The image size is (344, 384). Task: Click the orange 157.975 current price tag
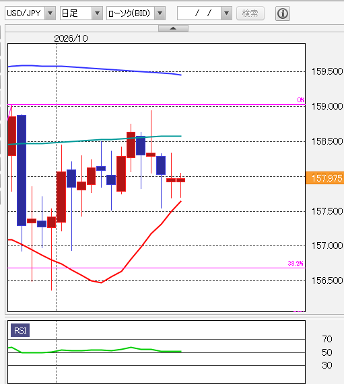[324, 178]
